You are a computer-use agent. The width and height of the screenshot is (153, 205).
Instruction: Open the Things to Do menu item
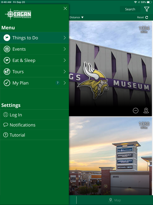(x=34, y=38)
